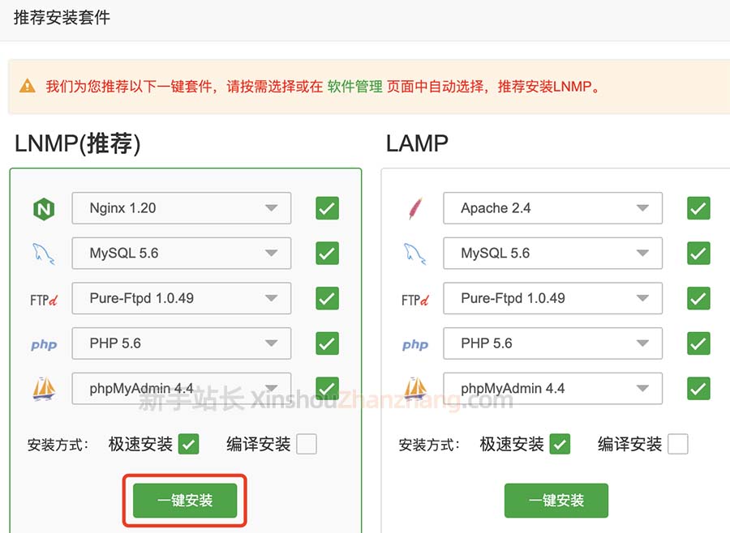Uncheck 极速安装 in the LAMP column
Screen dimensions: 730x533
(558, 444)
